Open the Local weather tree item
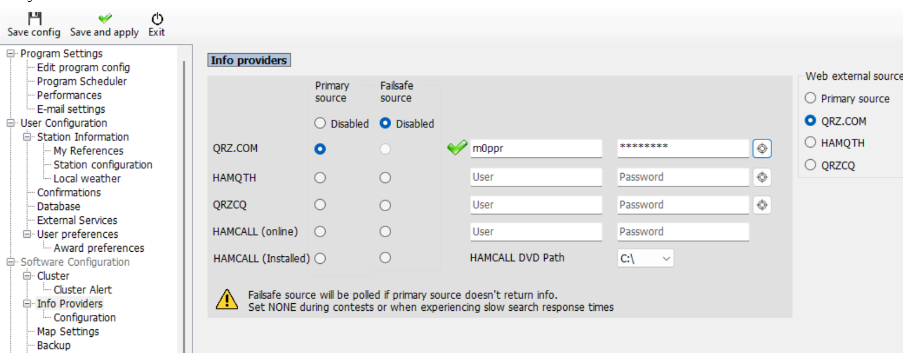This screenshot has width=903, height=353. pyautogui.click(x=87, y=179)
